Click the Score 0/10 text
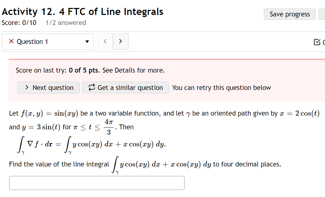This screenshot has width=325, height=197. pos(19,23)
